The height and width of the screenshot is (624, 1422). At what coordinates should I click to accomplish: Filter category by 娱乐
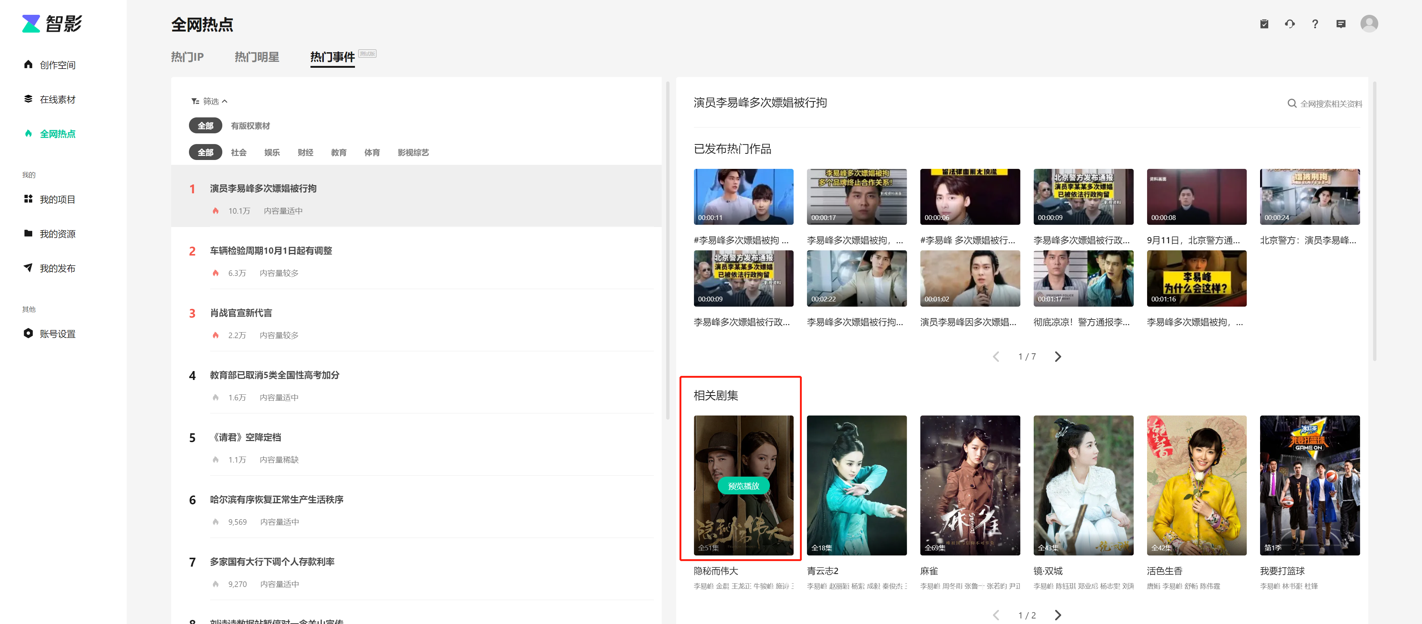(272, 152)
